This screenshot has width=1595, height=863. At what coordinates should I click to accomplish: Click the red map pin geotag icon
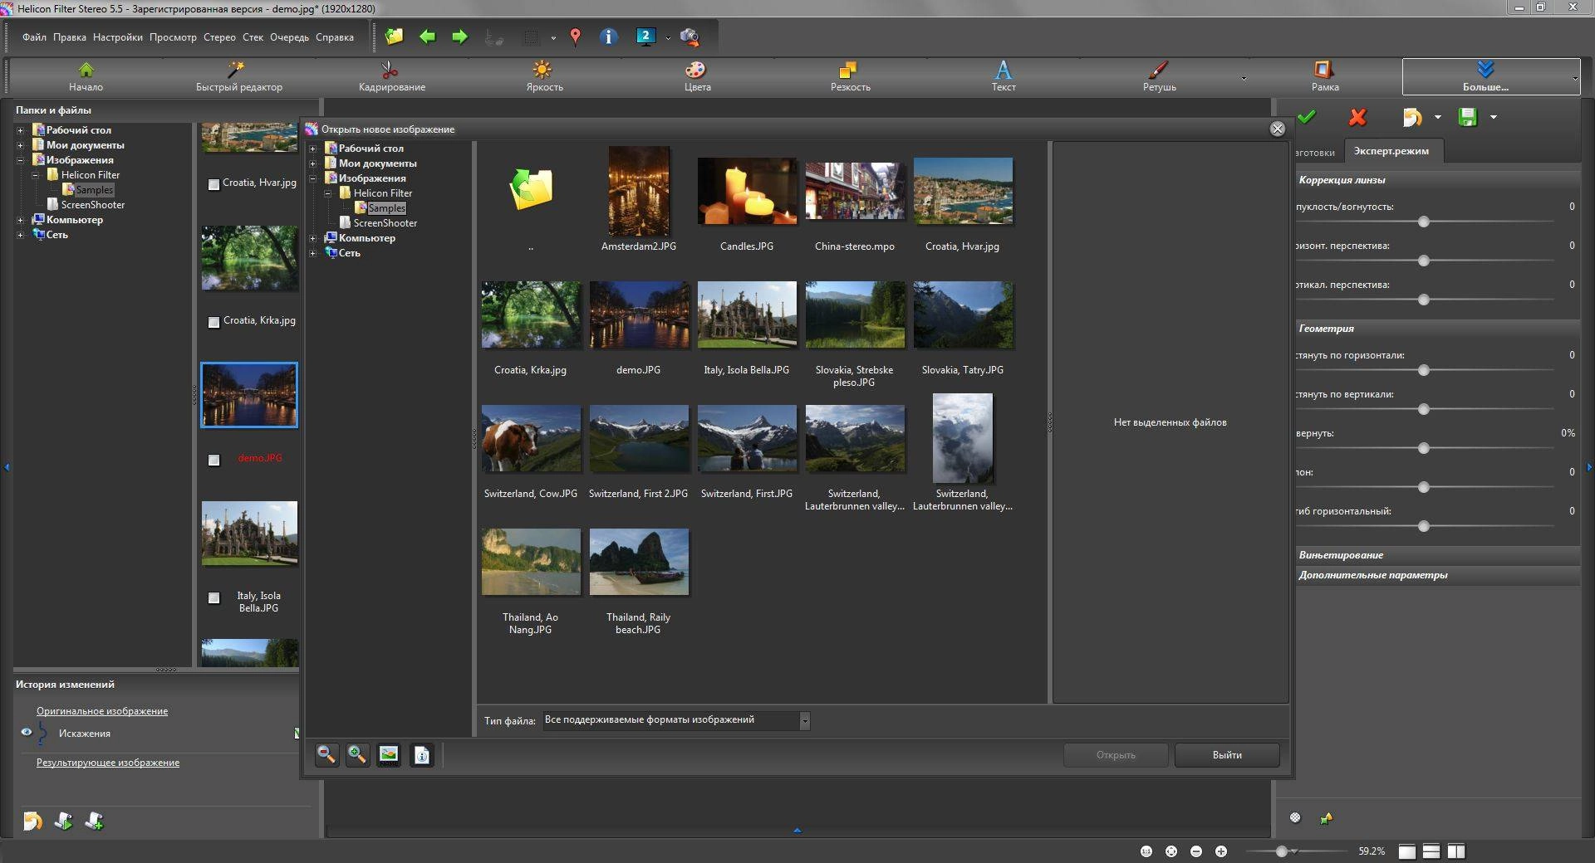[575, 37]
